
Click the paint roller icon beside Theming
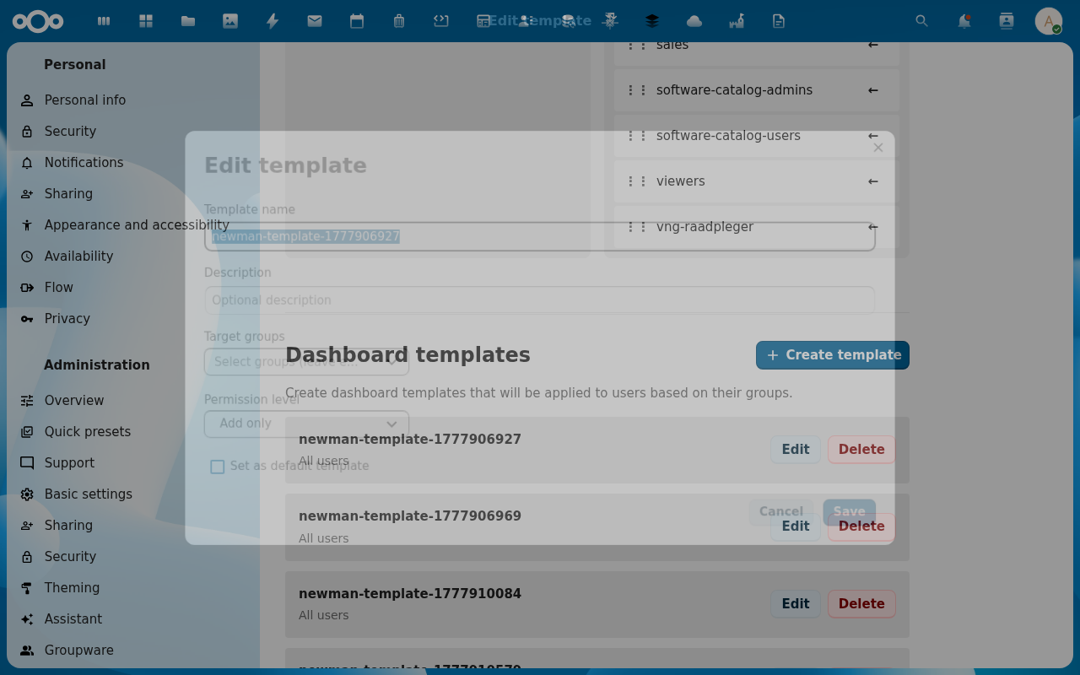[x=27, y=588]
